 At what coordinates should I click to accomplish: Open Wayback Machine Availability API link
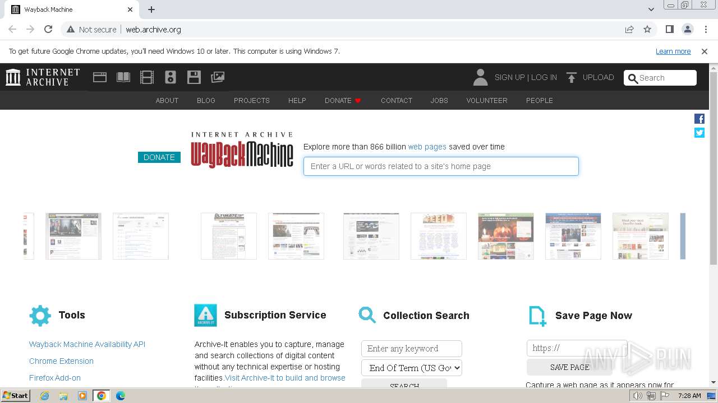point(87,344)
